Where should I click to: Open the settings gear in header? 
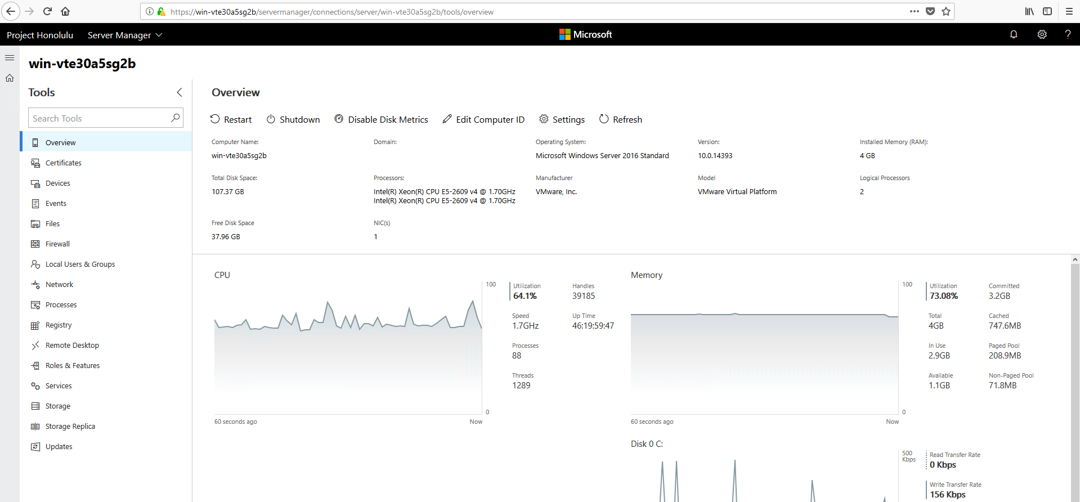1042,34
